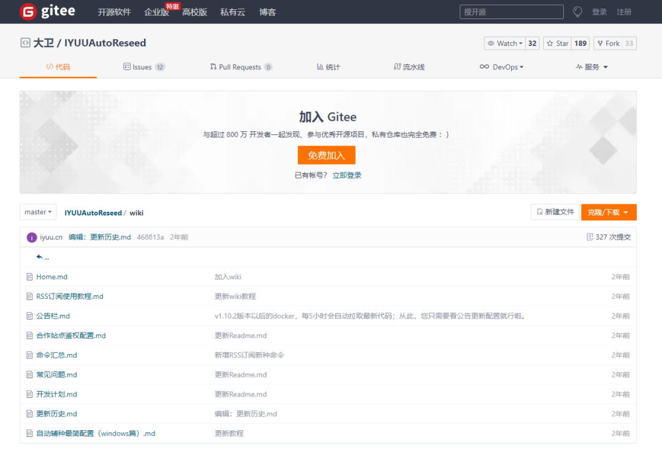Click the file icon beside 公告栏.md
This screenshot has width=662, height=456.
pos(29,315)
